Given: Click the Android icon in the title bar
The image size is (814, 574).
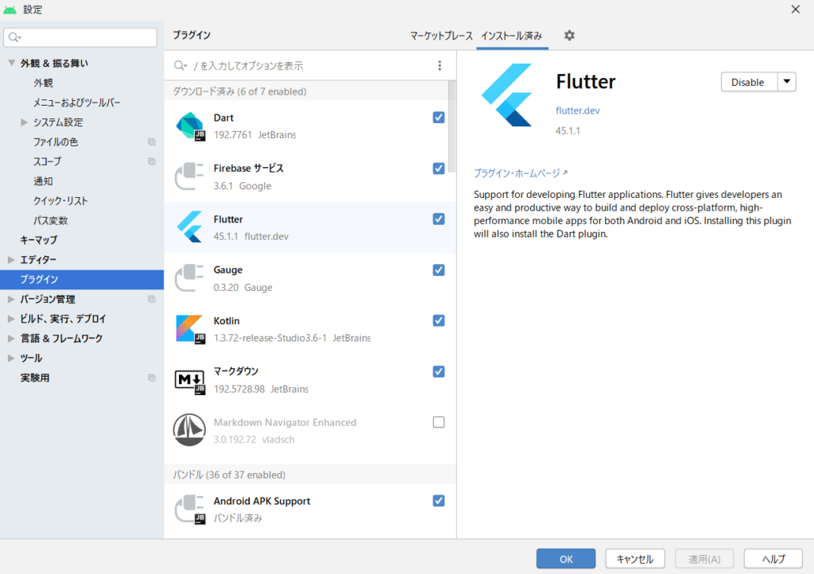Looking at the screenshot, I should point(10,10).
